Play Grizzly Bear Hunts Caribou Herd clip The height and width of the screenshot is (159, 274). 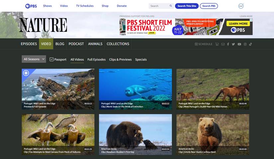pos(213,134)
